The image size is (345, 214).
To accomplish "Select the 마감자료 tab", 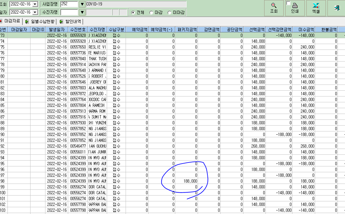I will tap(11, 21).
